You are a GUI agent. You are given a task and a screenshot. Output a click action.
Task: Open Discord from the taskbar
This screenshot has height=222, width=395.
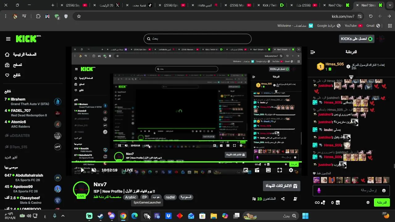112,216
